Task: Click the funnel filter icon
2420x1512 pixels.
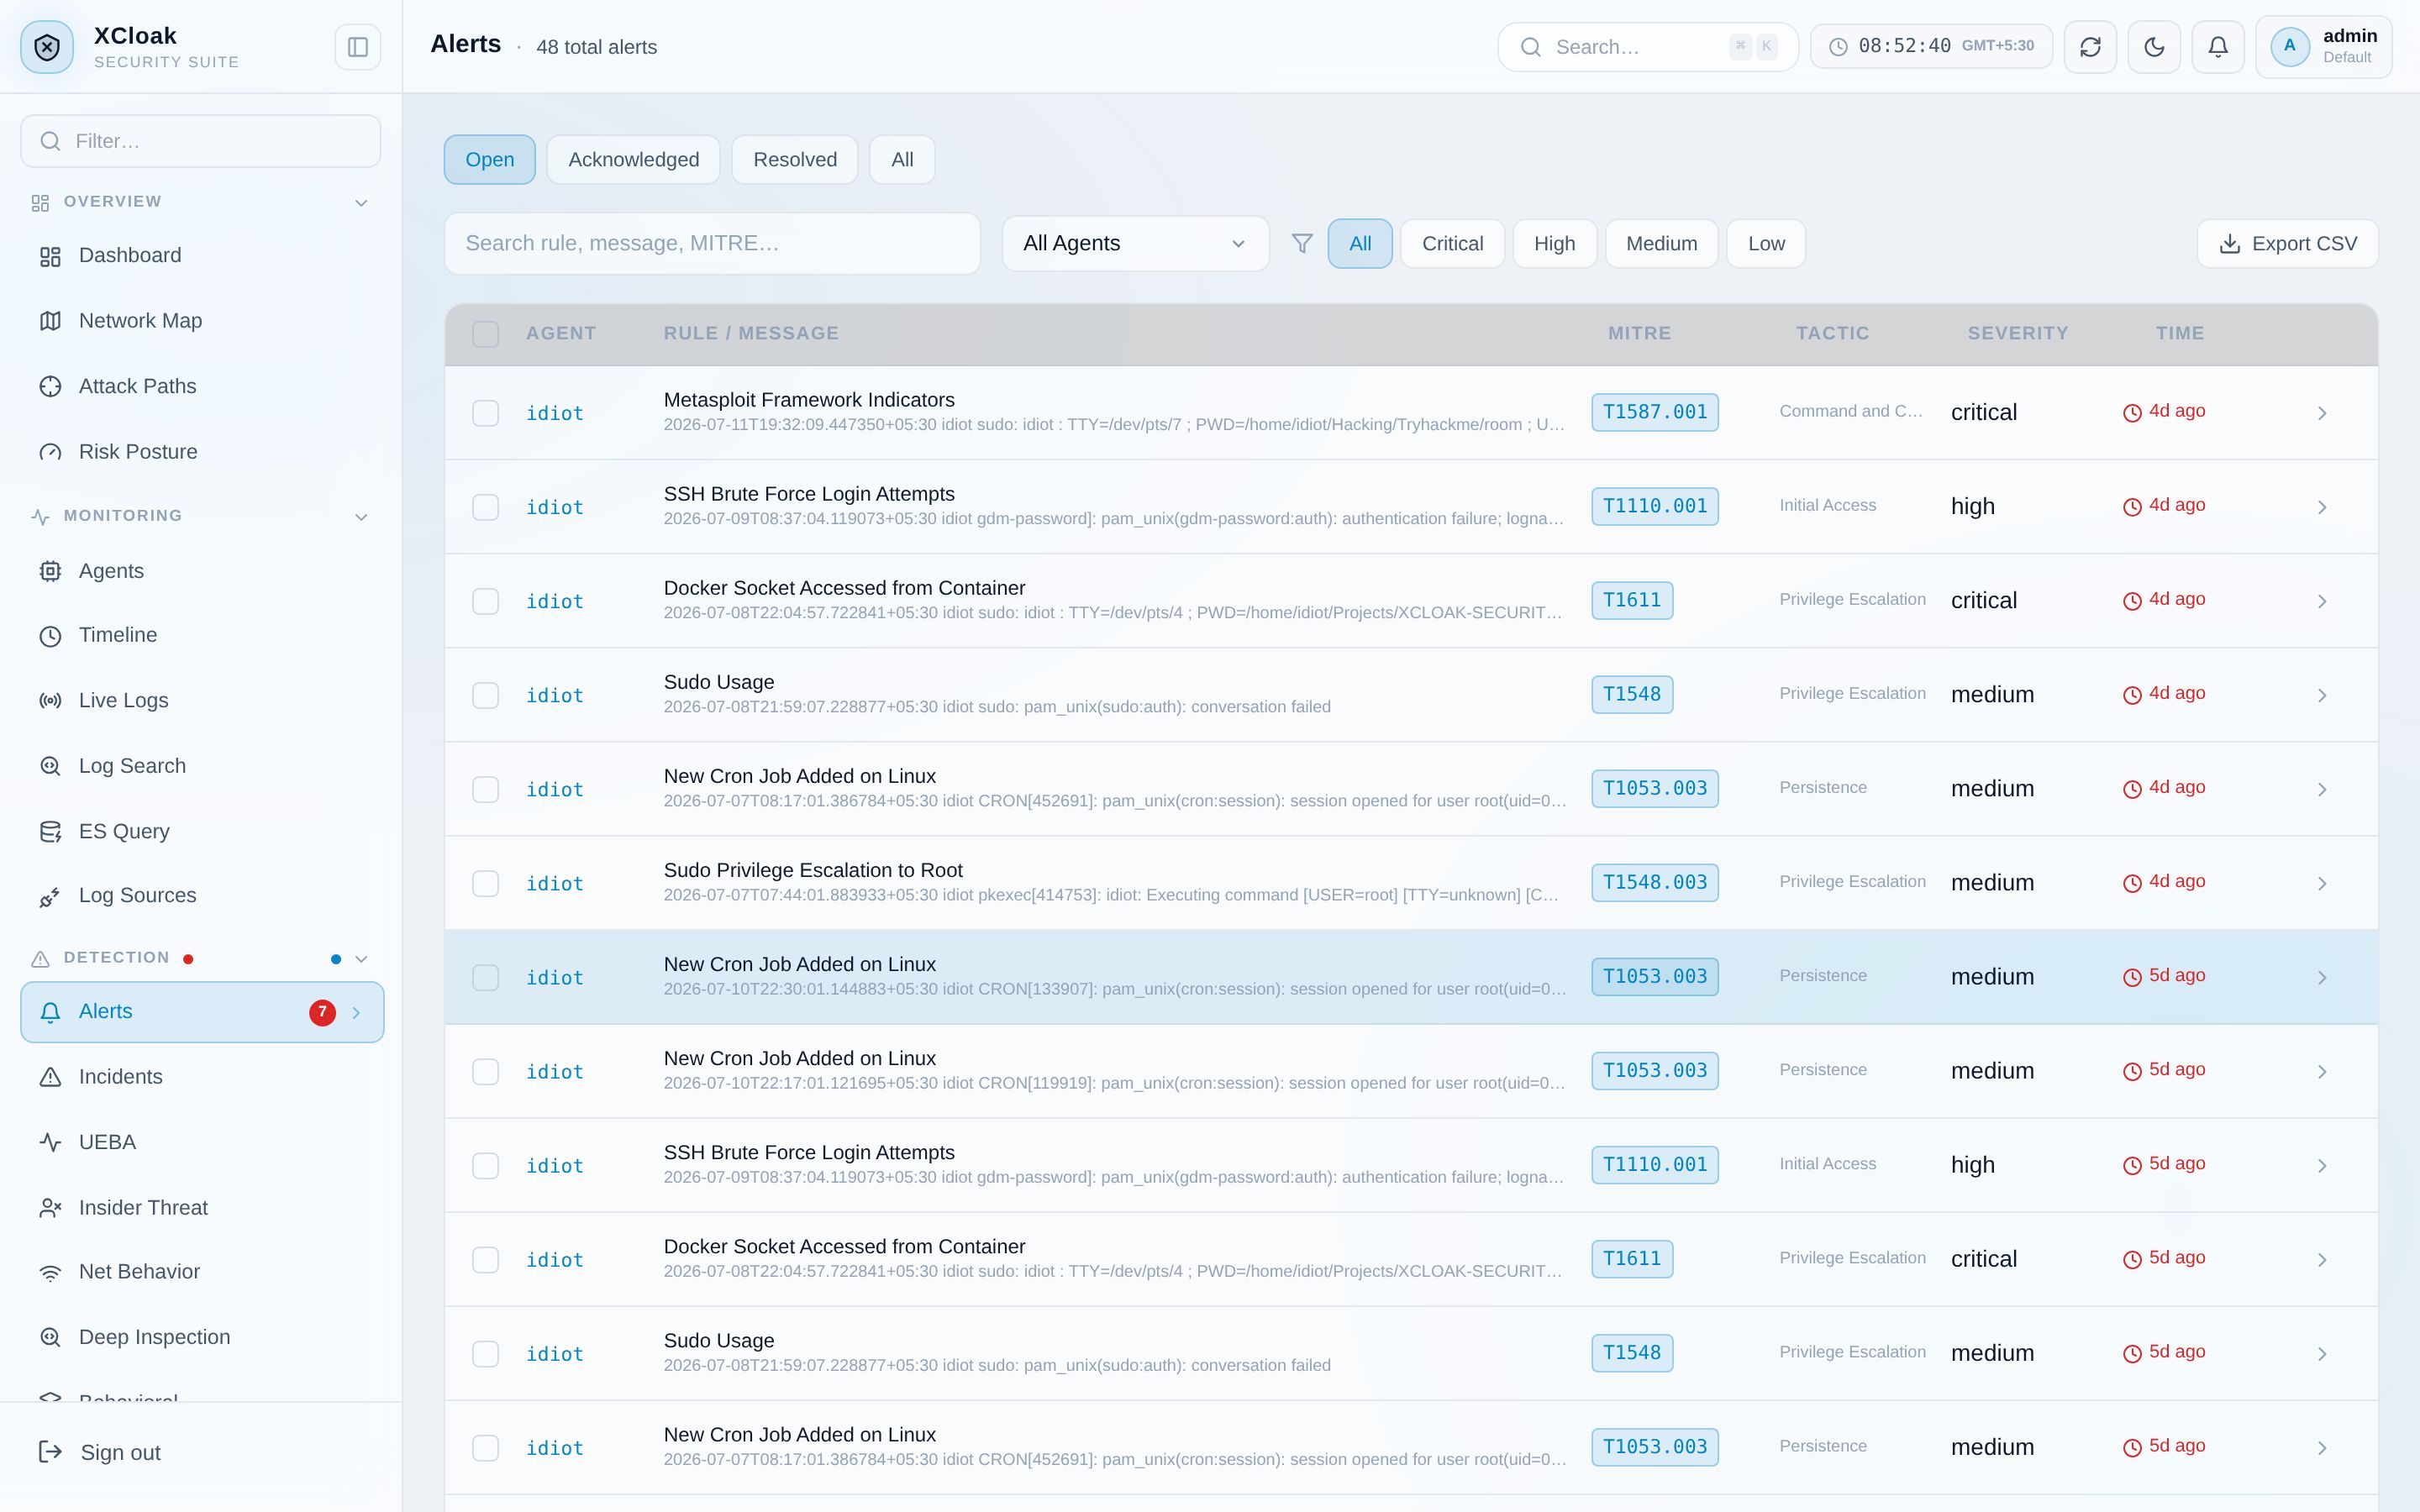Action: click(1302, 243)
